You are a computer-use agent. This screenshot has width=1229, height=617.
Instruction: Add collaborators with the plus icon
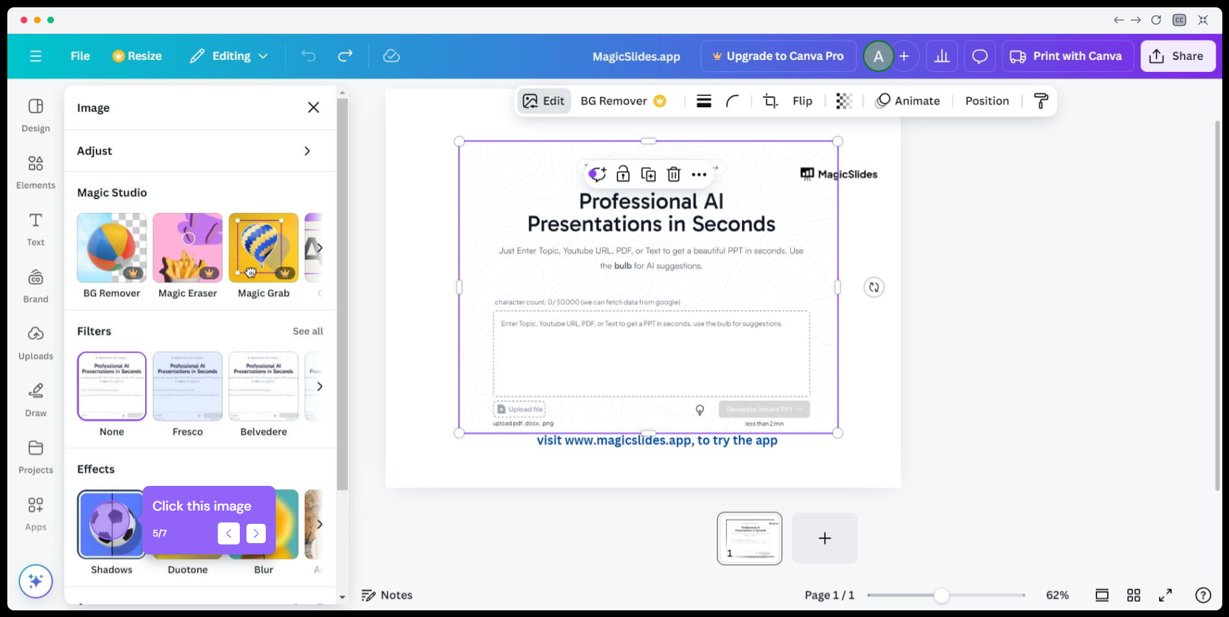coord(904,57)
